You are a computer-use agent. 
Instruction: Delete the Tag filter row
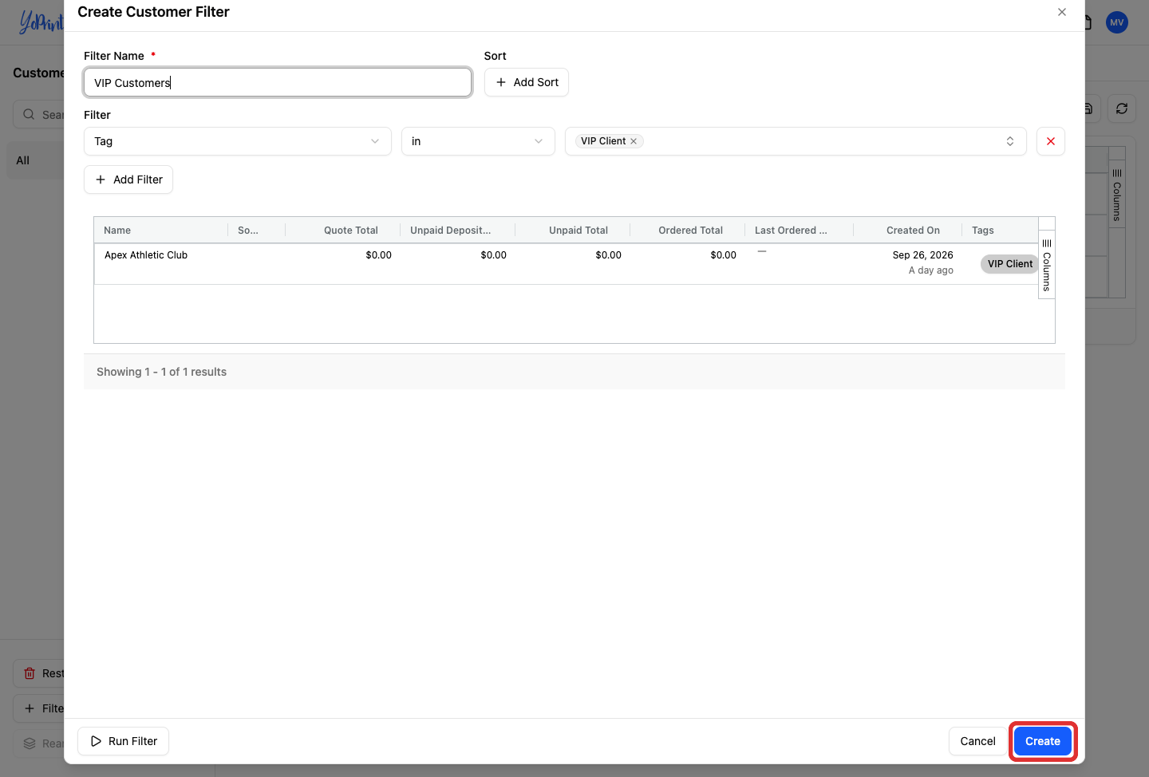[x=1051, y=141]
